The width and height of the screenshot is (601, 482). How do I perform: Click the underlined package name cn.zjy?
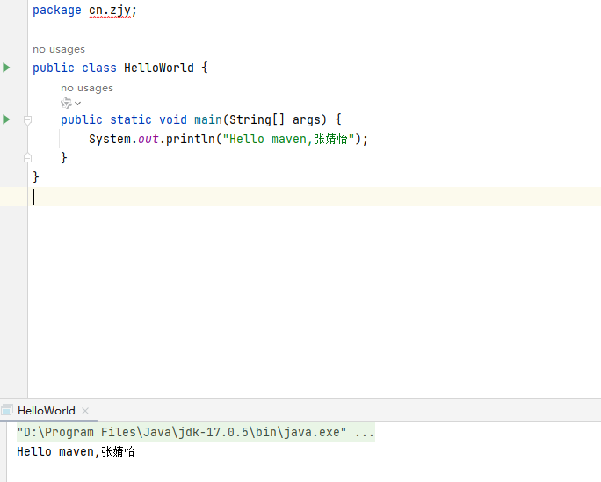point(112,11)
